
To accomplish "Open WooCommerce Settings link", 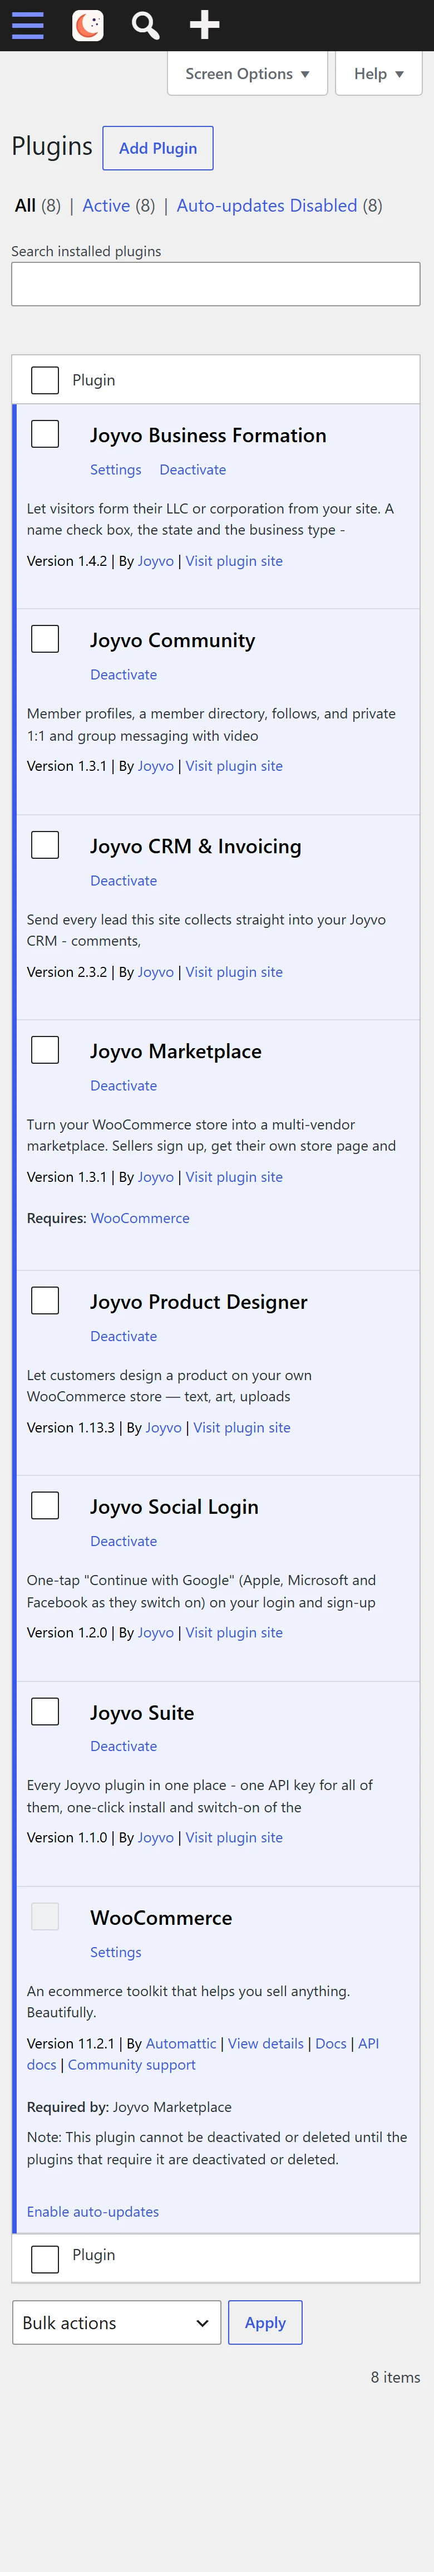I will coord(116,1952).
